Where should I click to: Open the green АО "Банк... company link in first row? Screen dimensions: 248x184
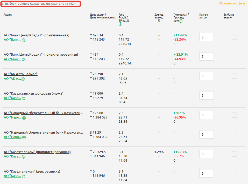12,40
